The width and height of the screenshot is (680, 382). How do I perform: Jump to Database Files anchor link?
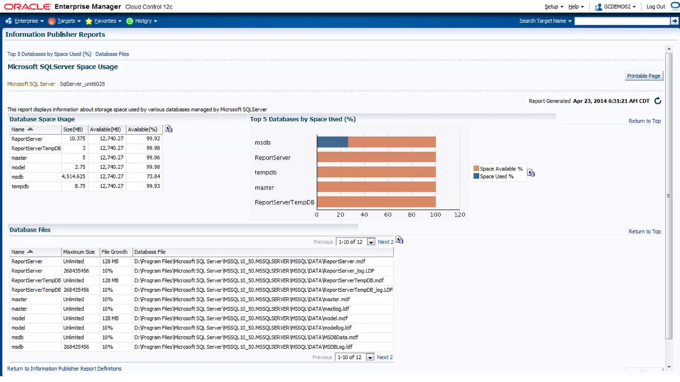coord(112,54)
